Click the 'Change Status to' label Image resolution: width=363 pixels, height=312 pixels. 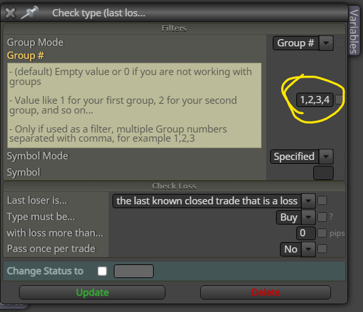[x=45, y=271]
